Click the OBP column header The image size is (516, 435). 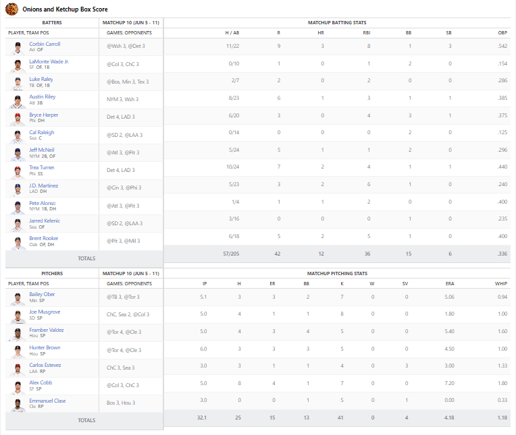(502, 32)
